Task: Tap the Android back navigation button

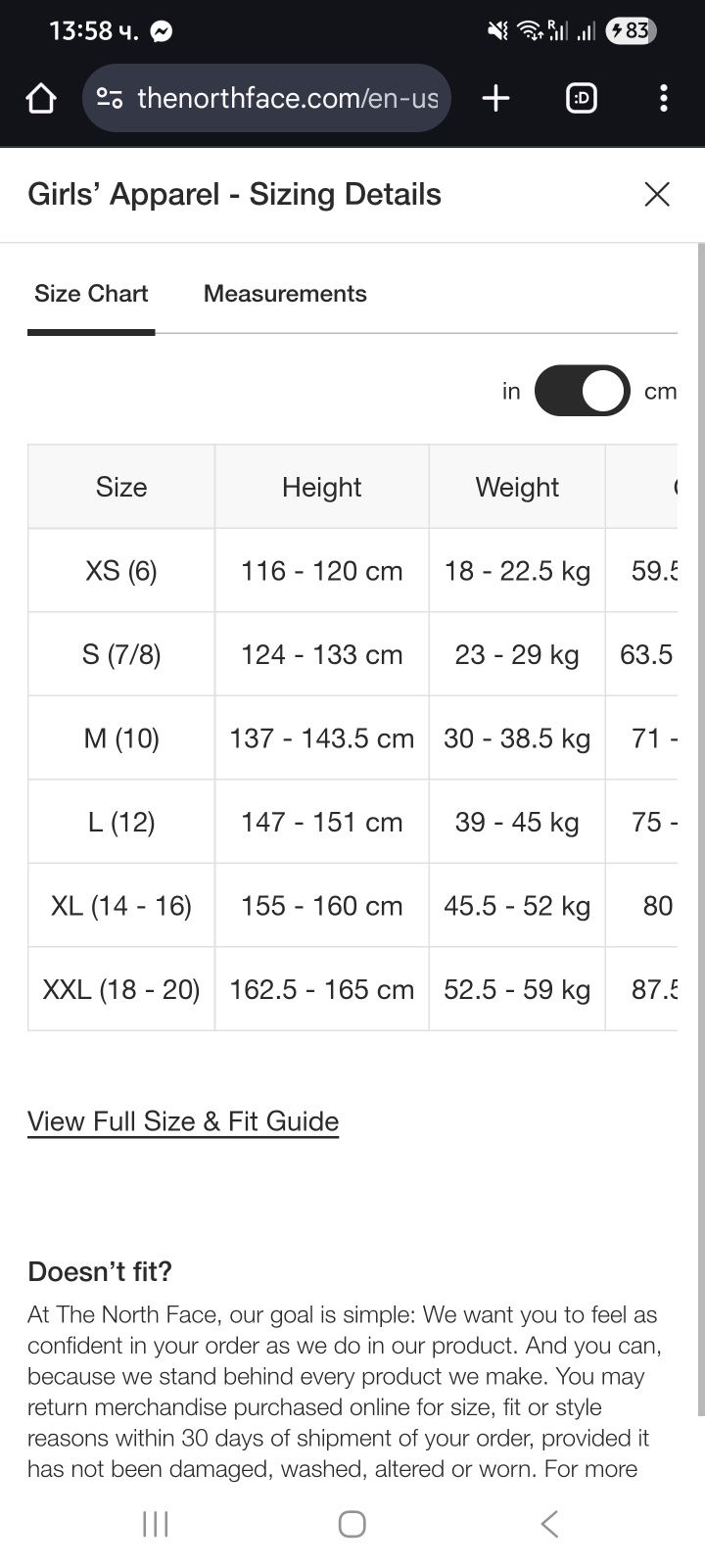Action: pyautogui.click(x=549, y=1523)
